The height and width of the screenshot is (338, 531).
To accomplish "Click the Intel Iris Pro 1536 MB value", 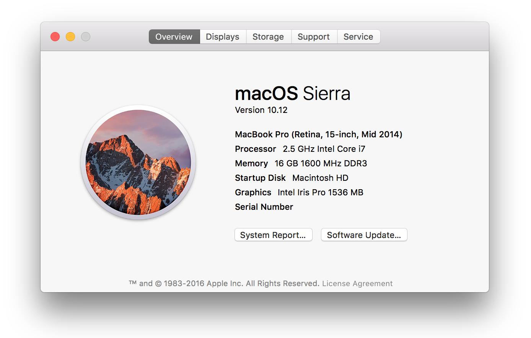I will pyautogui.click(x=321, y=192).
